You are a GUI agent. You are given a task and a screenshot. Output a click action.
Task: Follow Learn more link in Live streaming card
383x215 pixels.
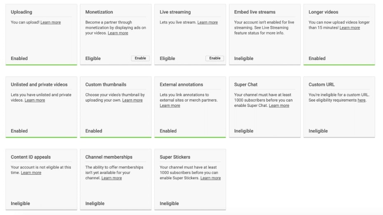(x=208, y=23)
